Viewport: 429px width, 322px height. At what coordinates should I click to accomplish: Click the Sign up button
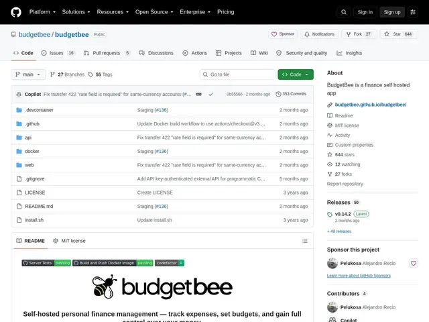391,12
